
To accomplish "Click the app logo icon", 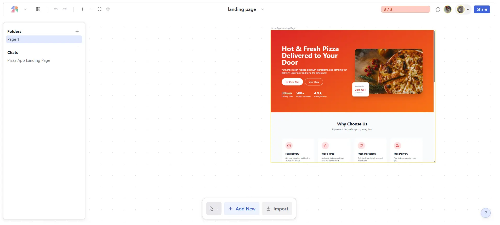I will tap(15, 9).
